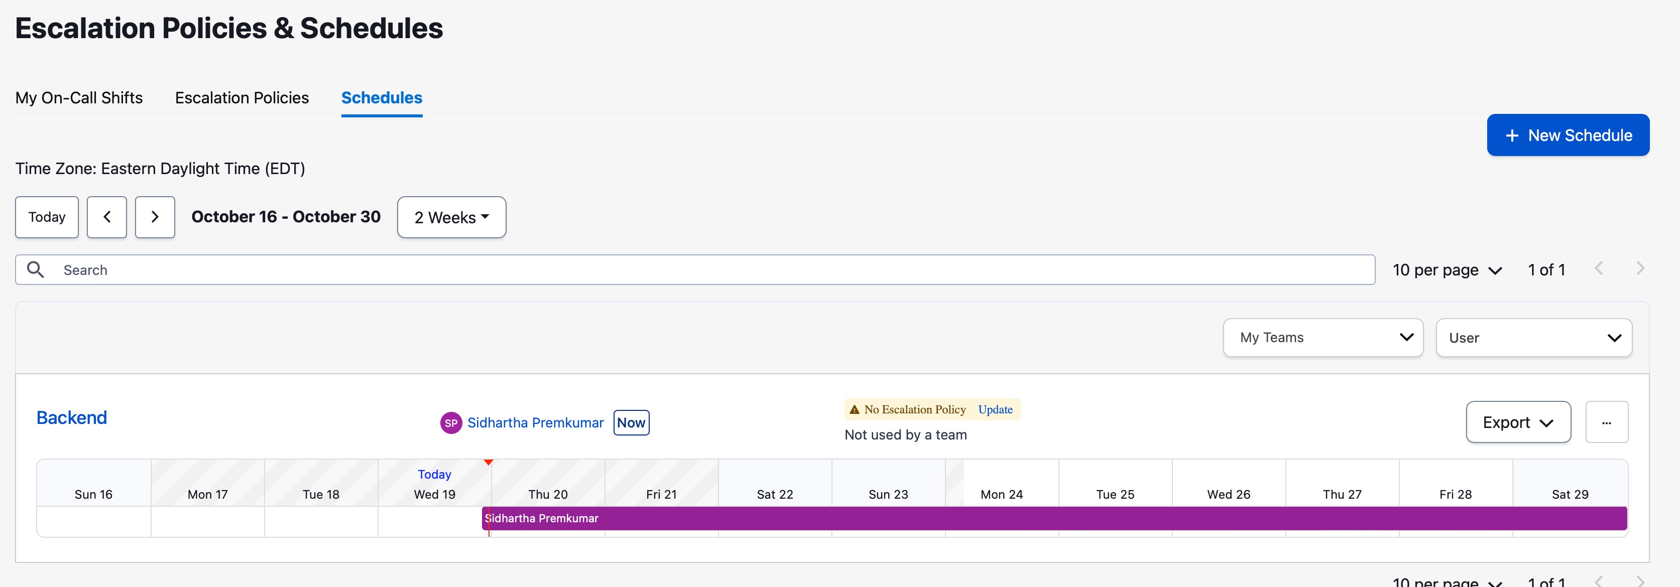Click the SP user avatar
The height and width of the screenshot is (587, 1680).
(x=451, y=423)
